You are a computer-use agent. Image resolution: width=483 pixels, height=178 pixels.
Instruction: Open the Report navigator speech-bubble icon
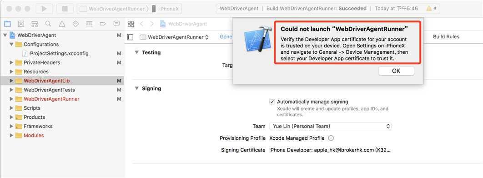pos(116,24)
